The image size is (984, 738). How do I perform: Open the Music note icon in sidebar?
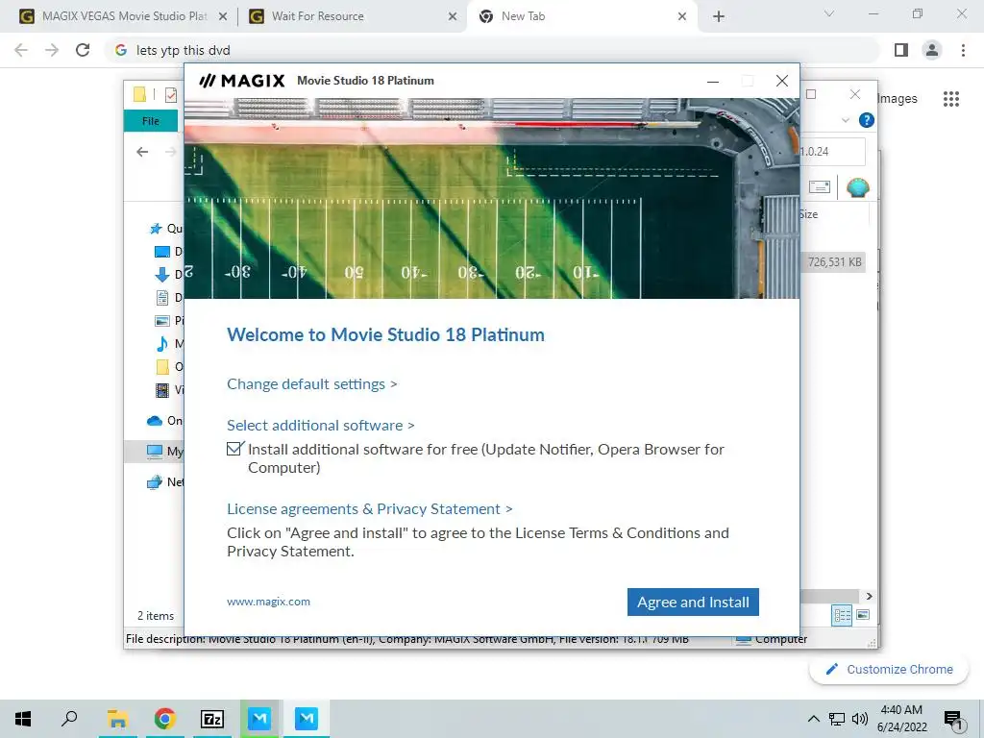click(161, 344)
